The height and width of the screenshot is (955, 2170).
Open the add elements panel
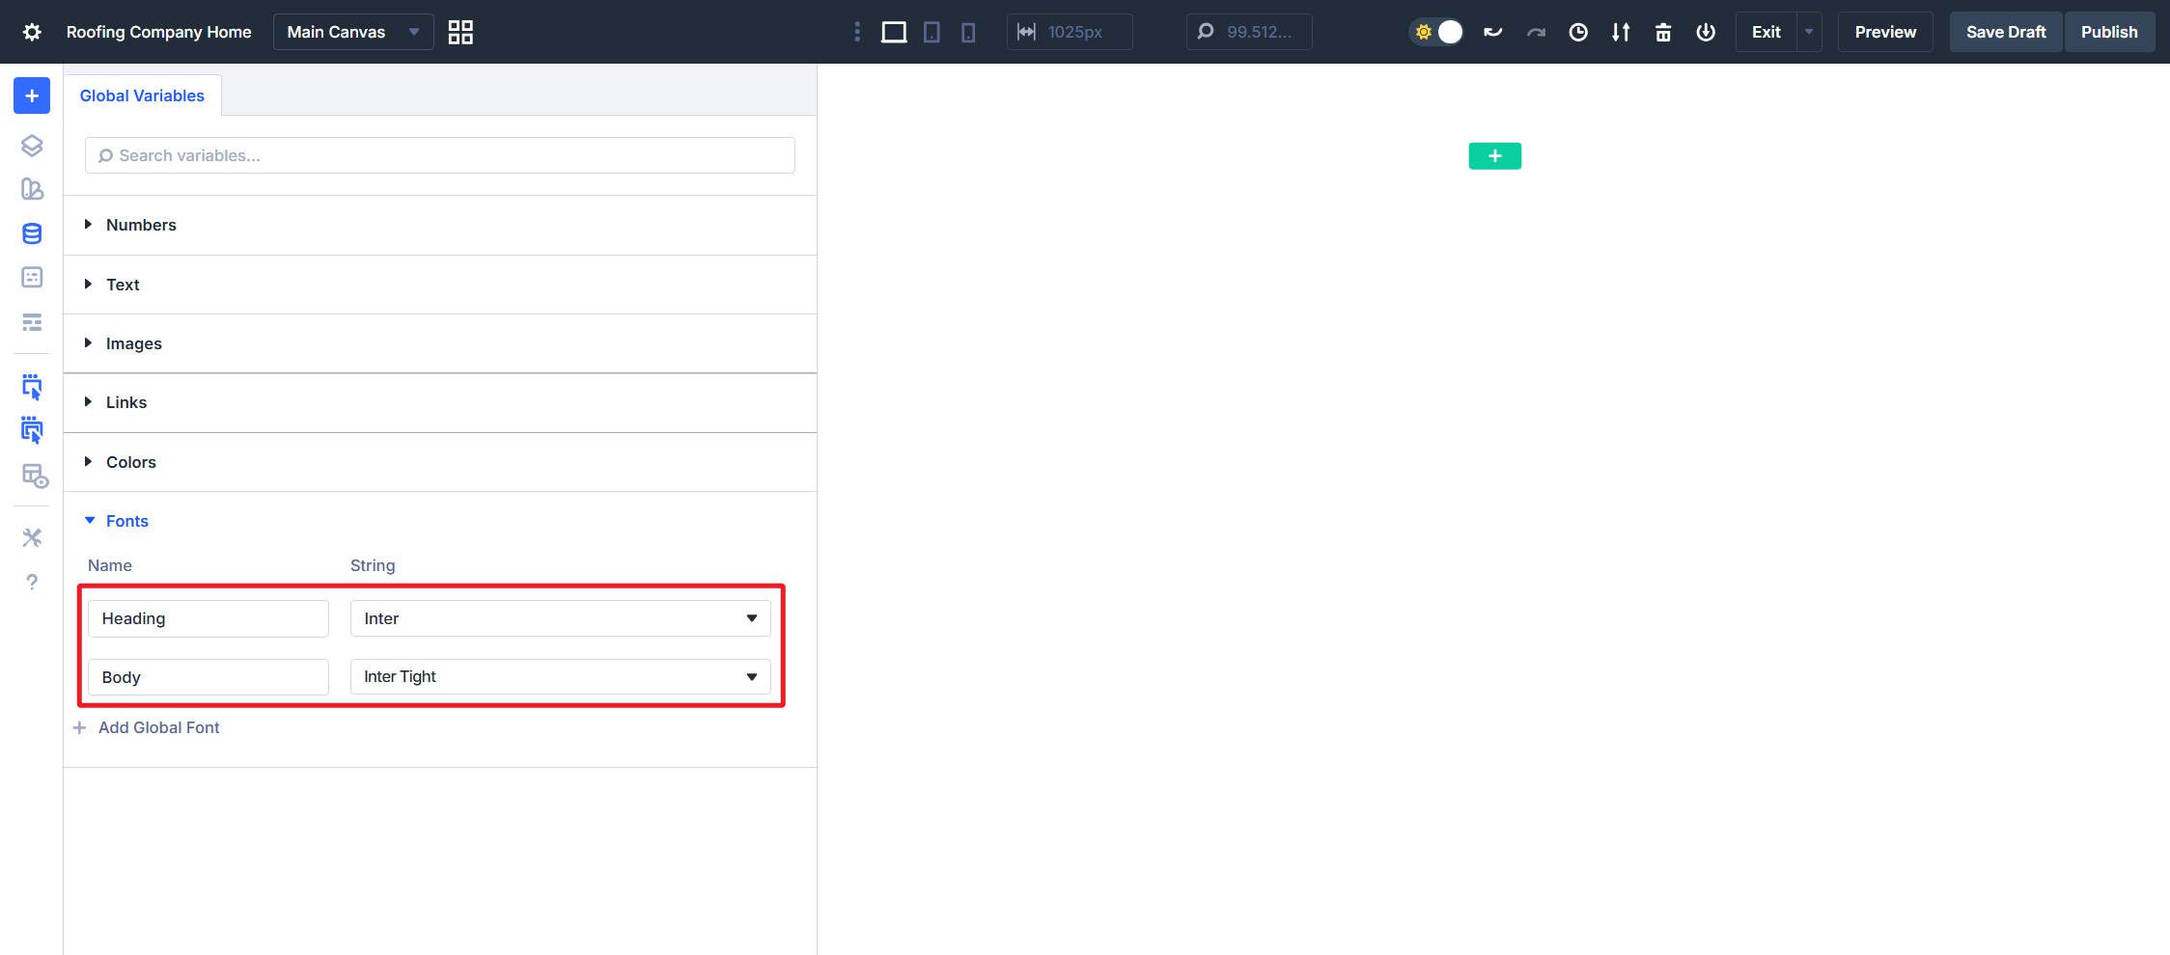pyautogui.click(x=31, y=95)
